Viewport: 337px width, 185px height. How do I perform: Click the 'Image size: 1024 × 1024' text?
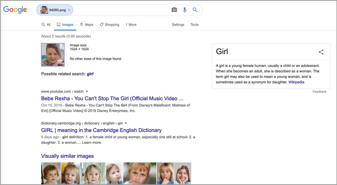click(79, 47)
